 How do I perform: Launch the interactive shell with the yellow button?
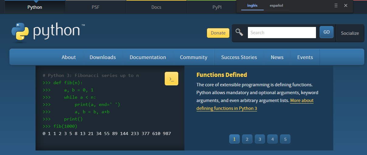coord(171,79)
